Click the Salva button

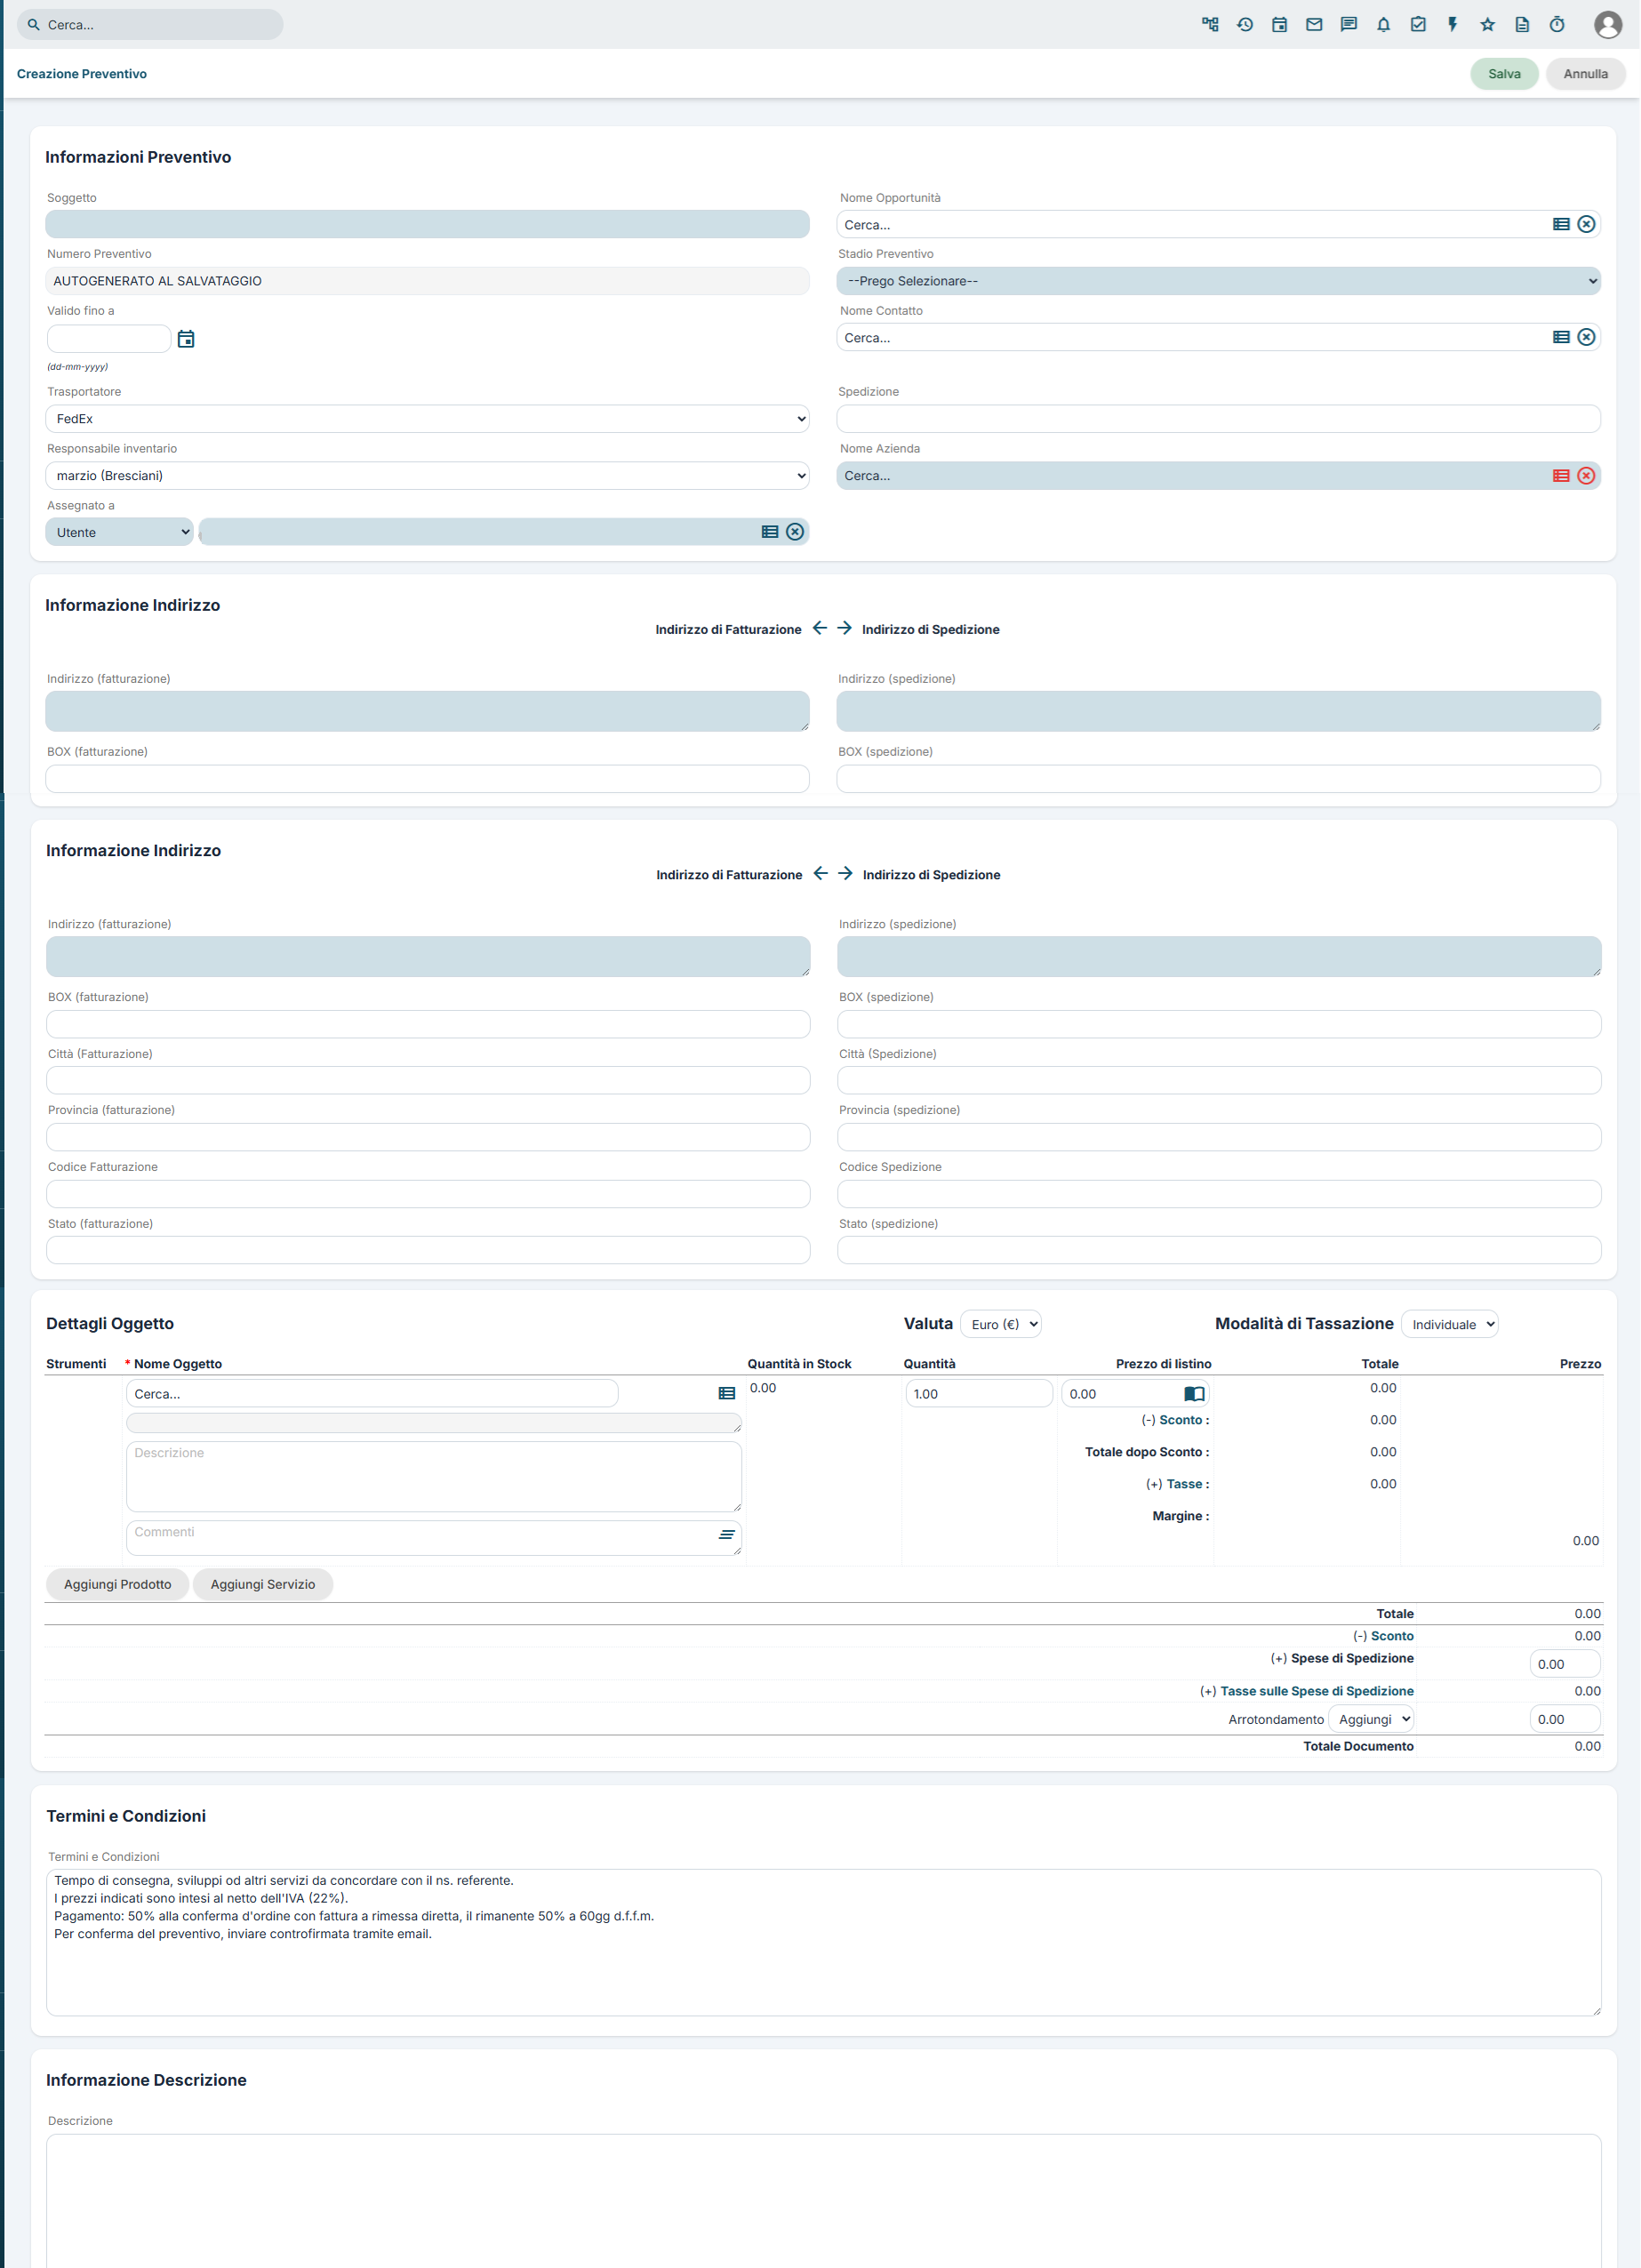point(1504,74)
